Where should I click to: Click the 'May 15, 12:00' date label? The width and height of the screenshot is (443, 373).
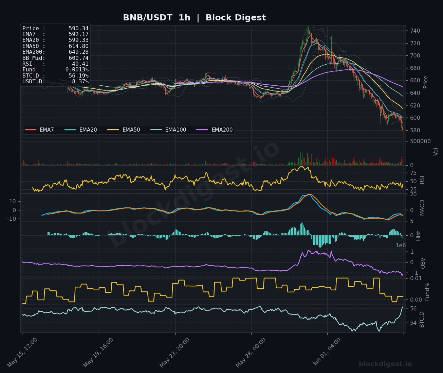22,352
